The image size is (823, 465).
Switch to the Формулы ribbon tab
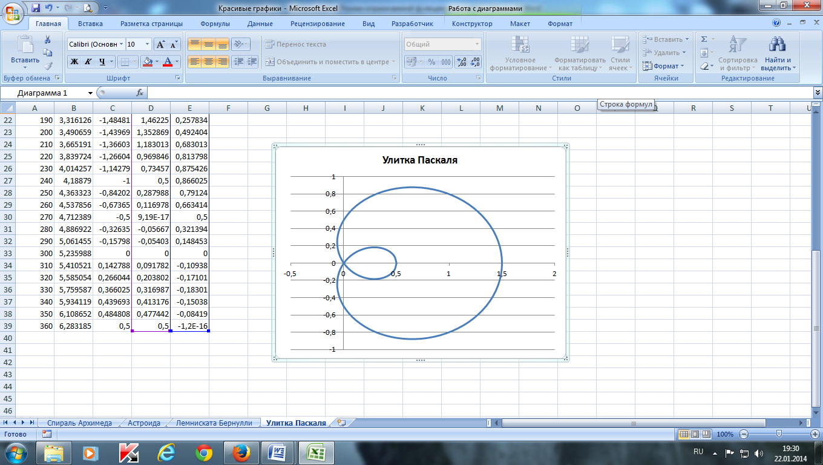click(215, 24)
